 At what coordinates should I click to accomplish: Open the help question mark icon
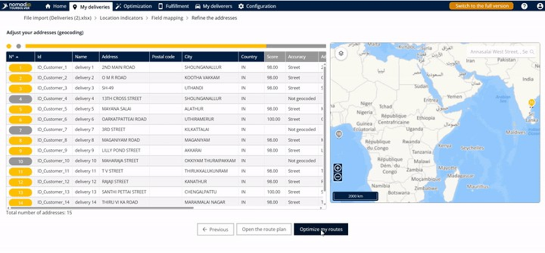524,6
